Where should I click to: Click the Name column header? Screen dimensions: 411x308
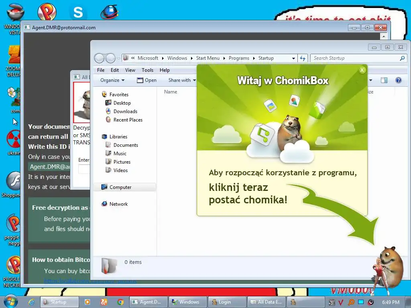coord(171,92)
